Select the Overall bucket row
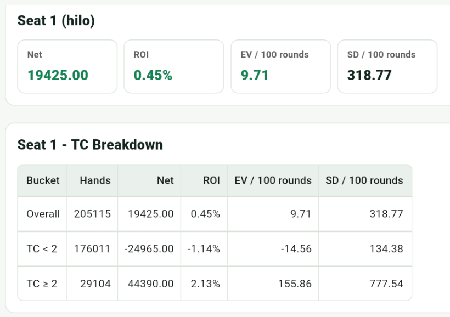This screenshot has width=450, height=317. pyautogui.click(x=215, y=214)
